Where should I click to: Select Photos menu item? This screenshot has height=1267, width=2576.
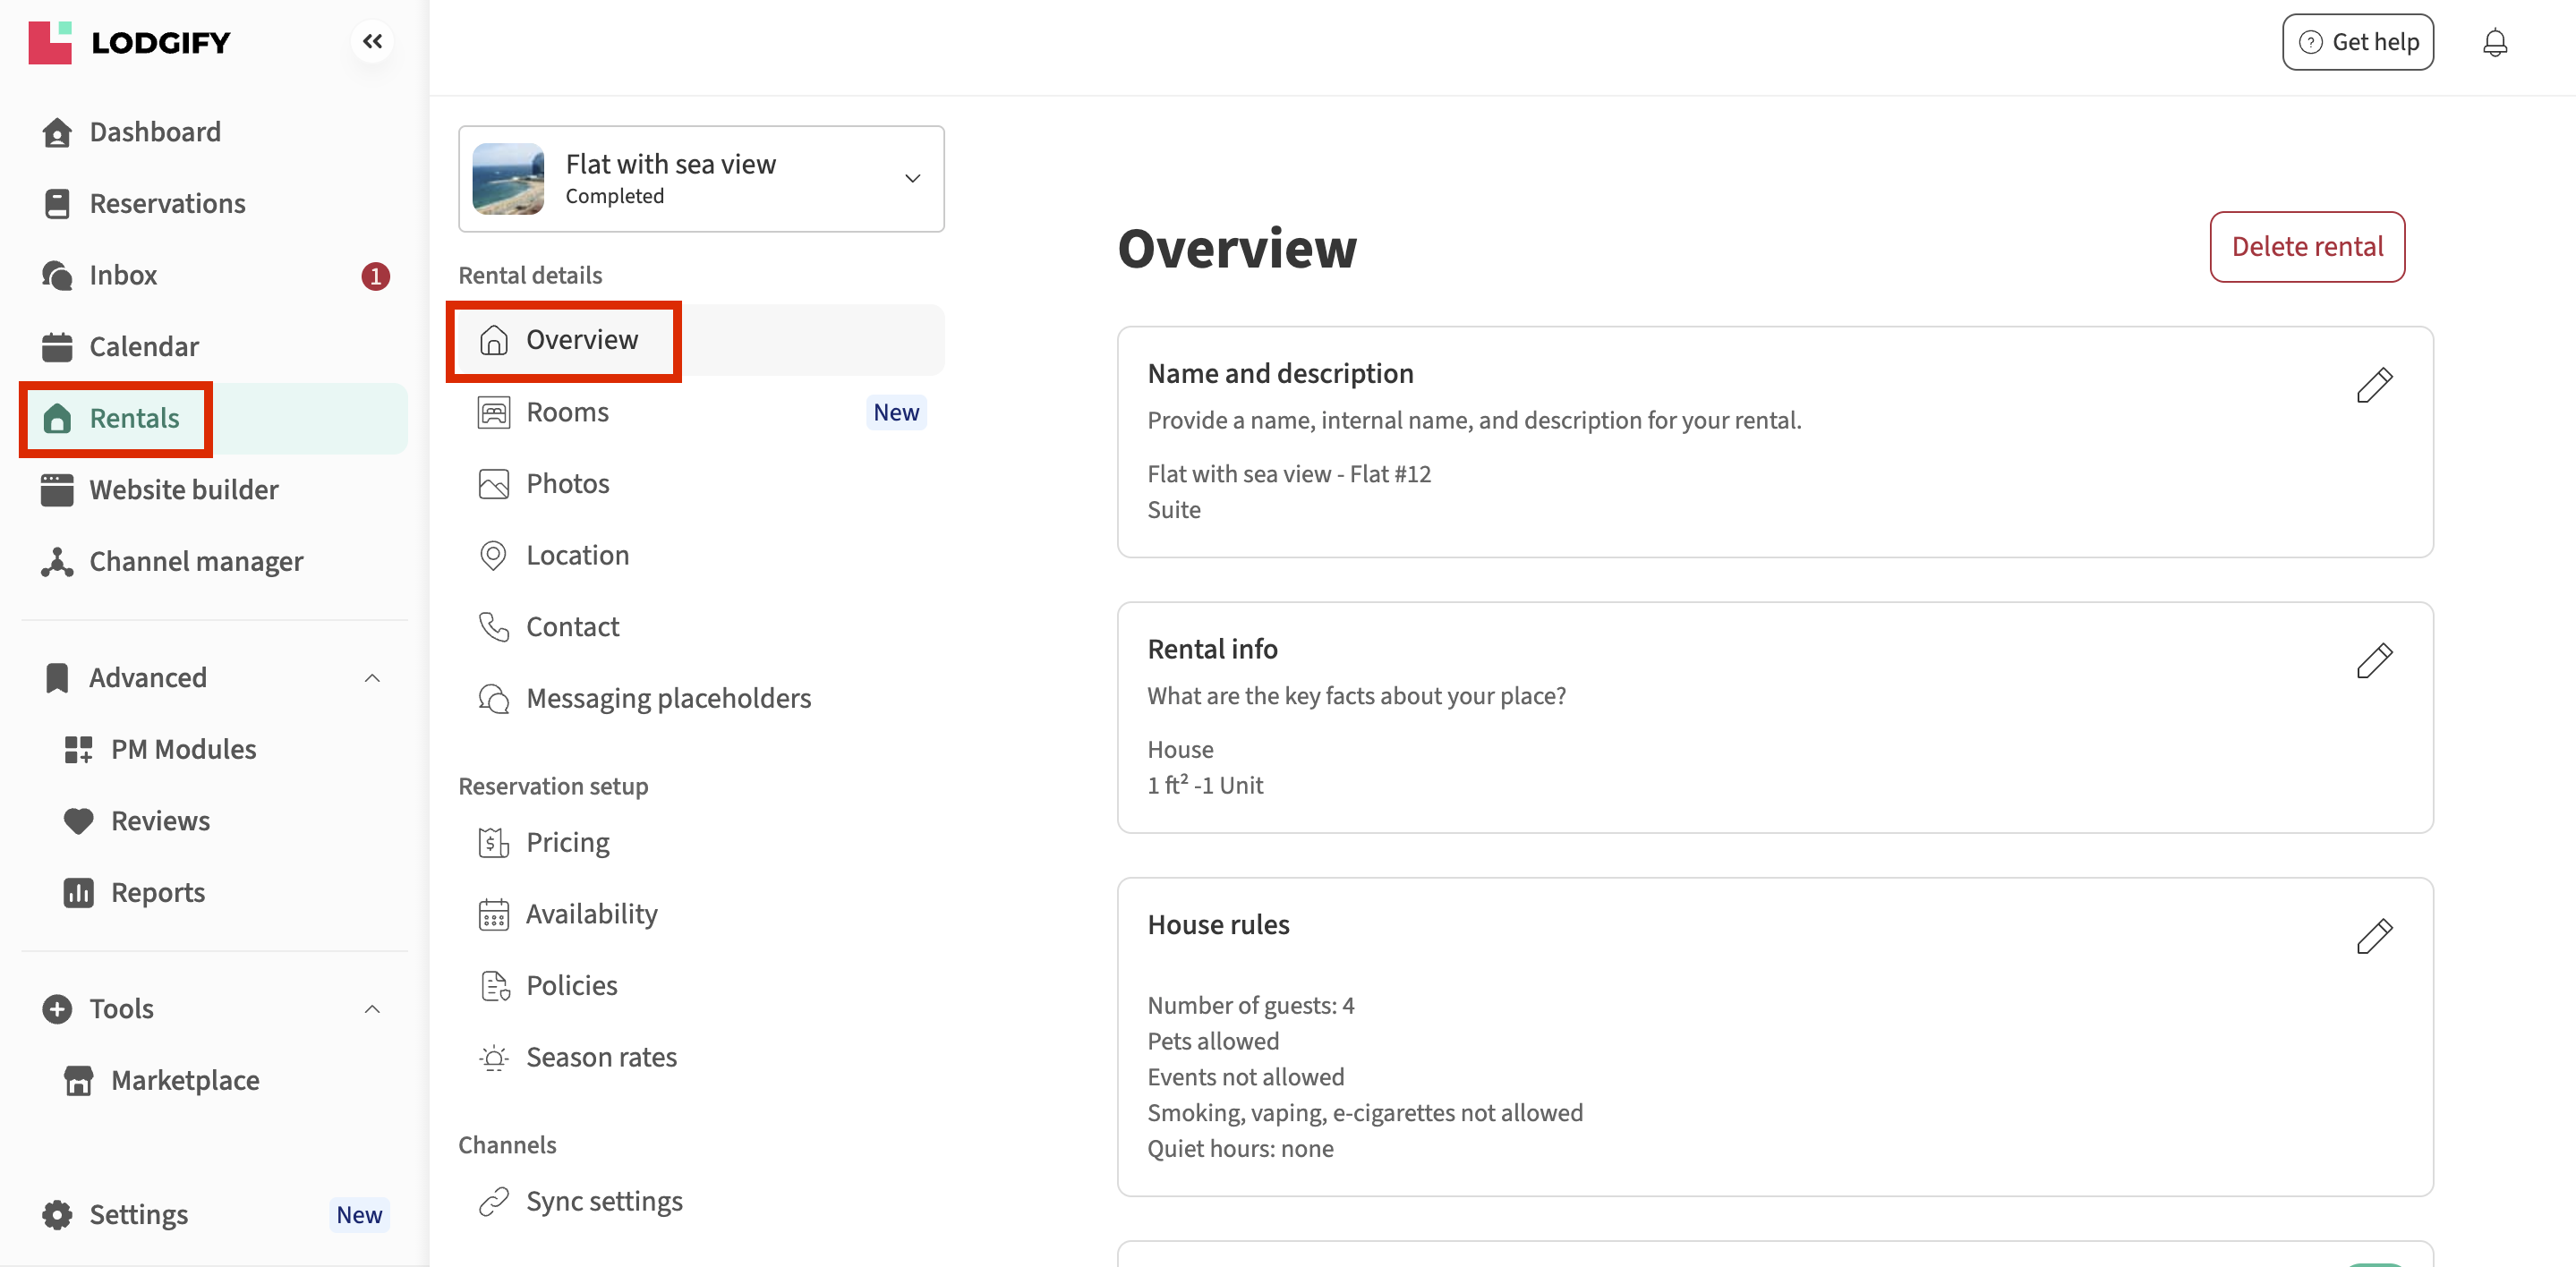tap(567, 483)
